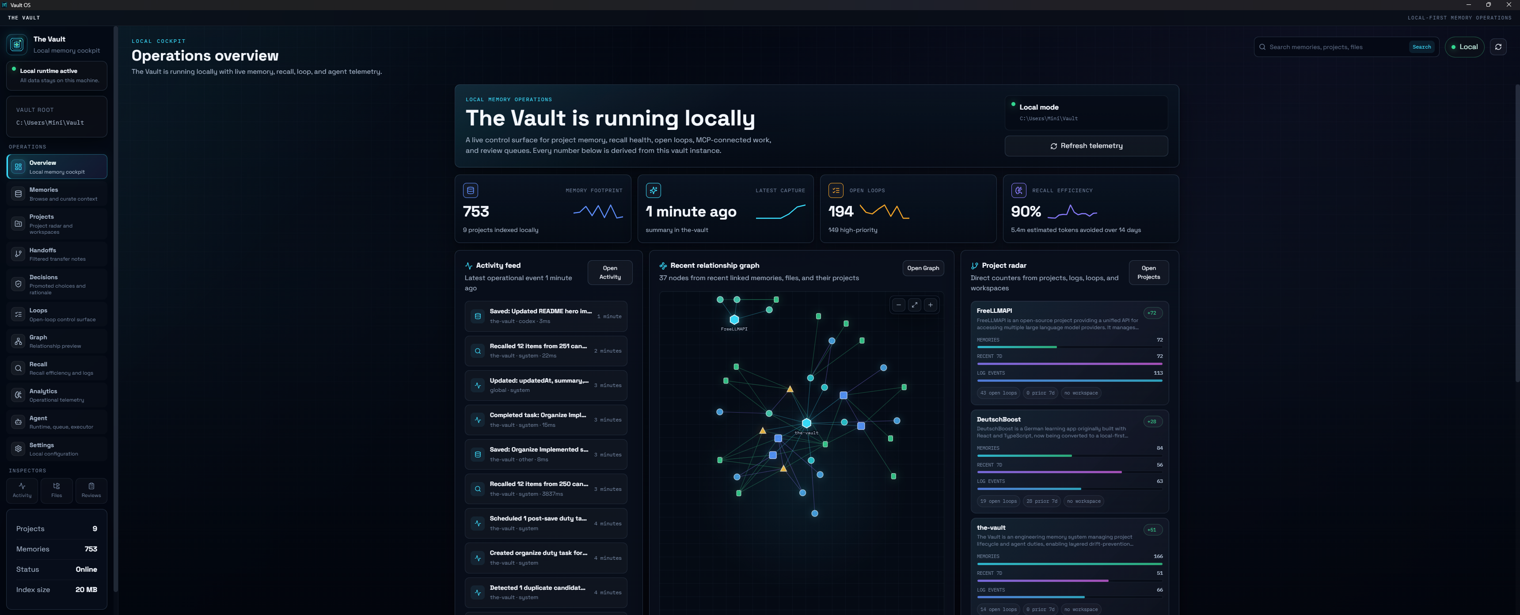The height and width of the screenshot is (615, 1520).
Task: Zoom out the relationship graph
Action: [x=898, y=305]
